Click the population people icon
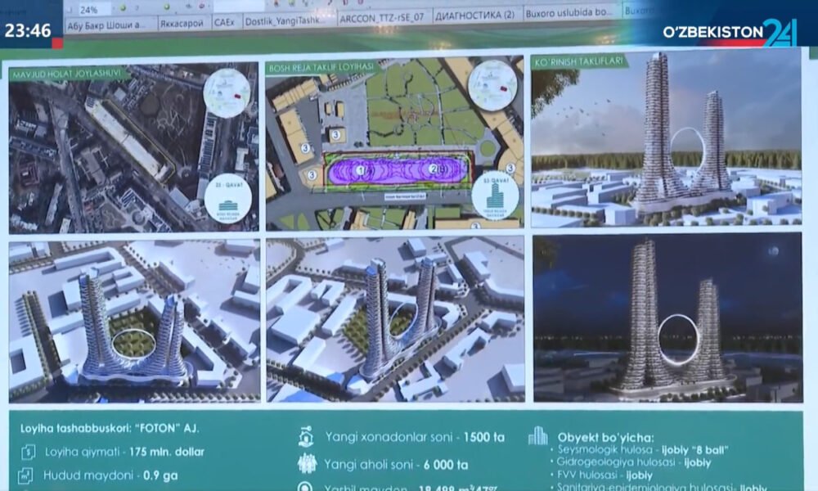 click(306, 464)
